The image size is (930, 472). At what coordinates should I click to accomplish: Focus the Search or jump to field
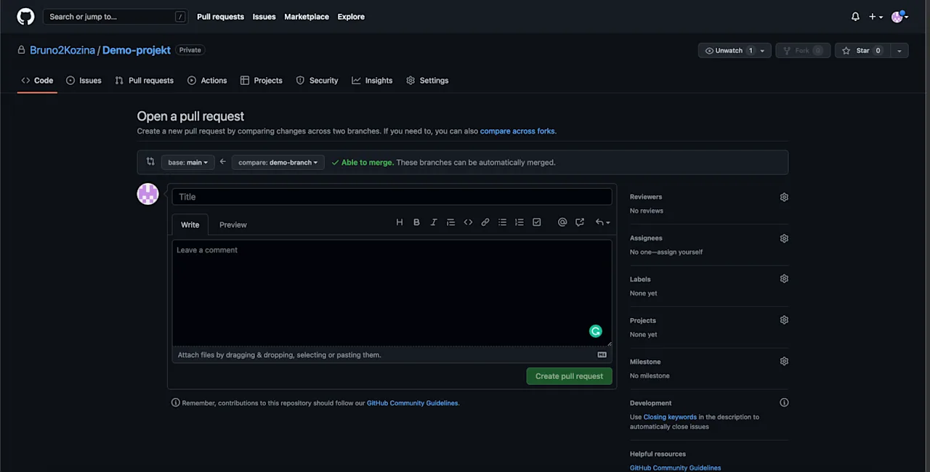point(115,17)
